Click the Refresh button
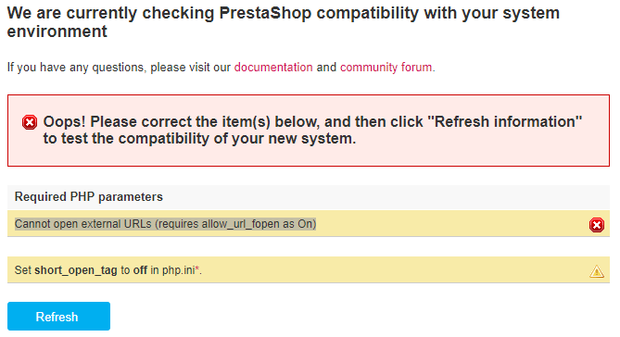 pos(58,316)
